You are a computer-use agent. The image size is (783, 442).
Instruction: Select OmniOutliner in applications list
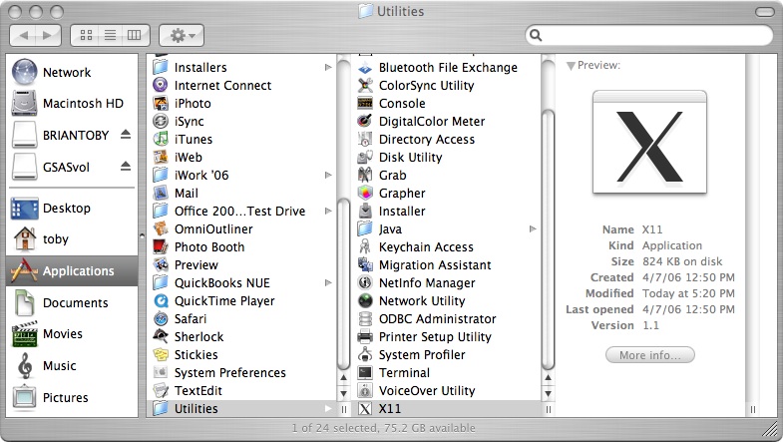click(213, 228)
